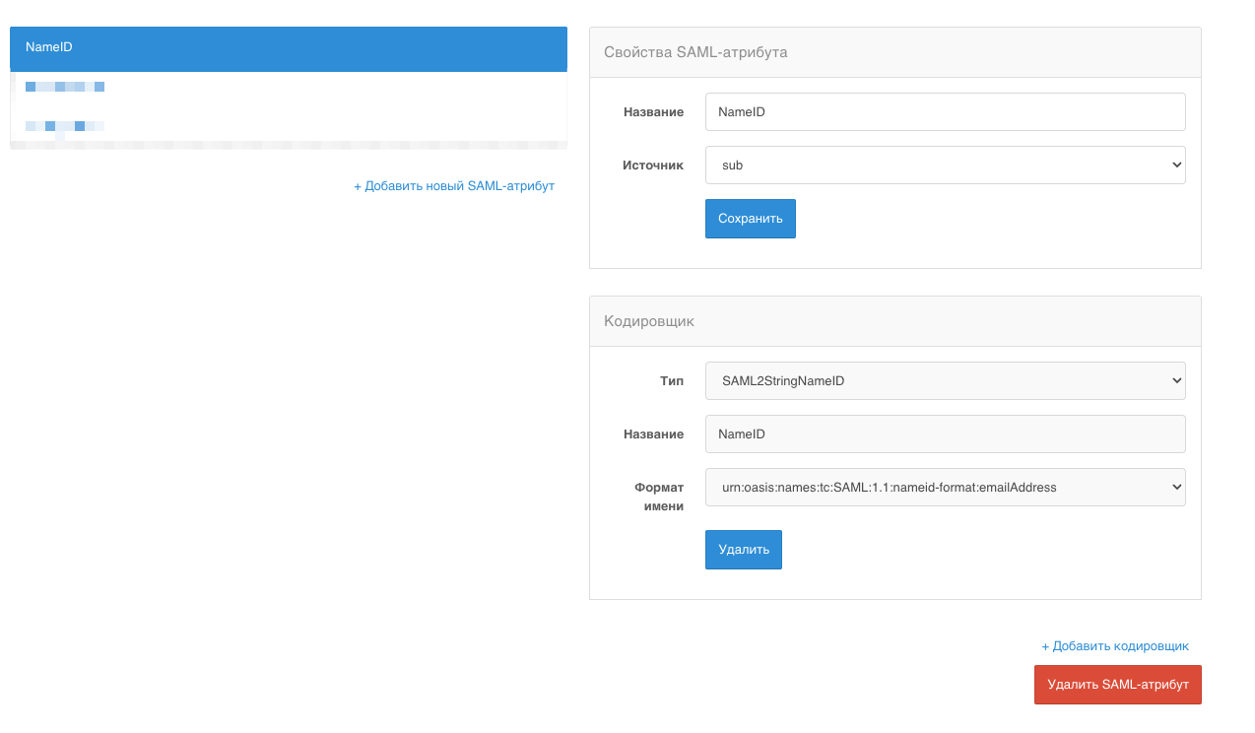Screen dimensions: 1255x733
Task: Open the Добавить новый SAML-атрибут link
Action: click(454, 185)
